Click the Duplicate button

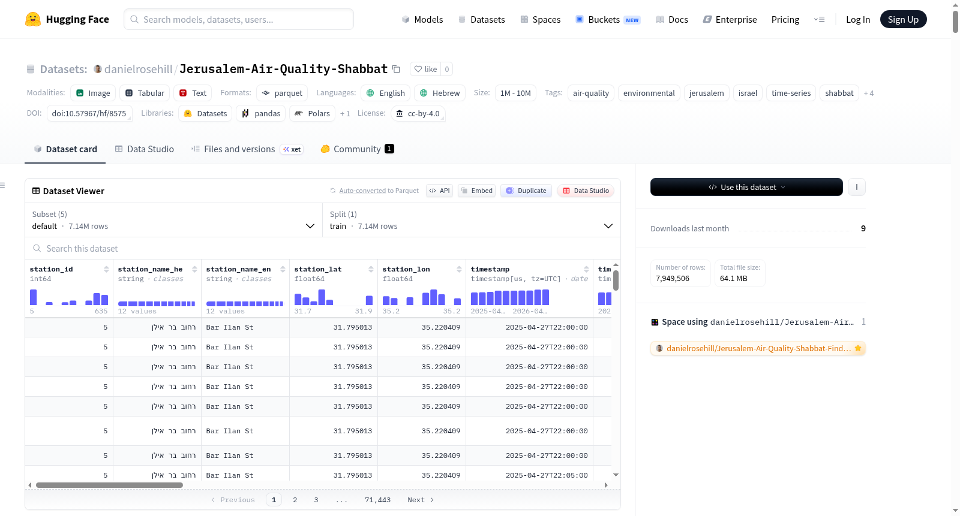[526, 191]
